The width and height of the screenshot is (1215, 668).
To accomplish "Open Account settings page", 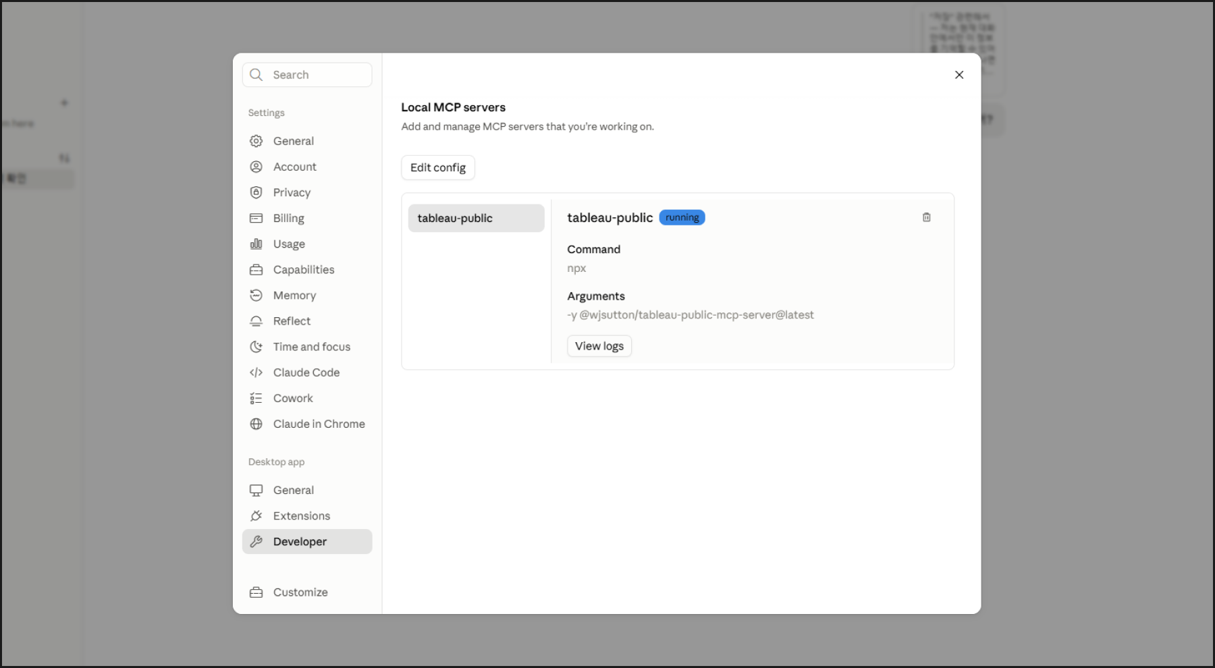I will click(307, 167).
